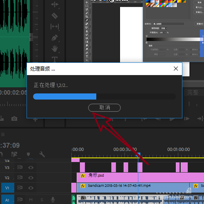Select Photoshop's Path Selection tool
This screenshot has width=204, height=204.
coord(87,60)
